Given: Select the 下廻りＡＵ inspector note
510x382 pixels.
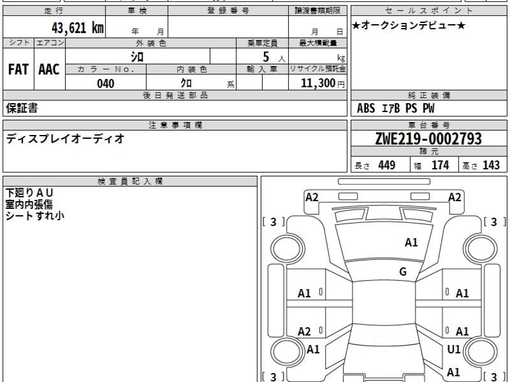Looking at the screenshot, I should click(x=29, y=194).
